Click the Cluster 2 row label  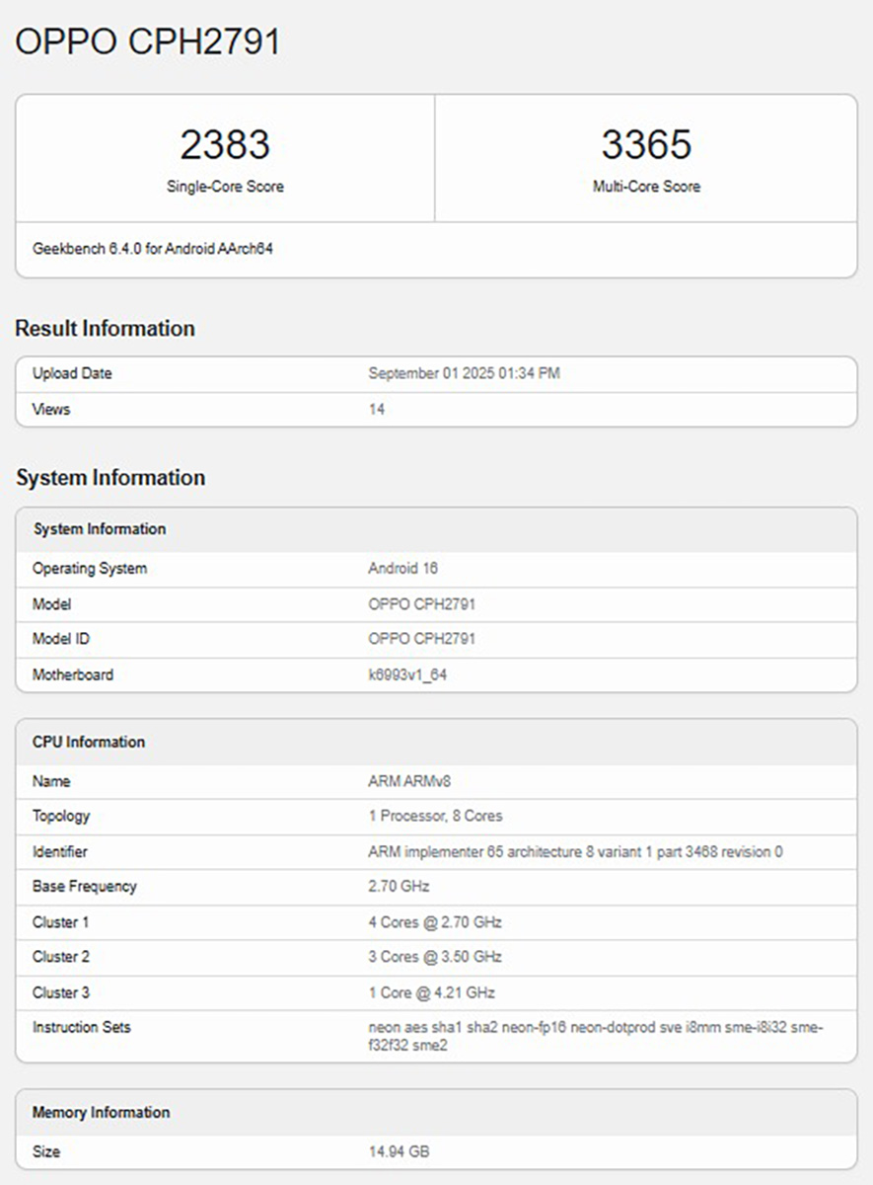coord(61,957)
